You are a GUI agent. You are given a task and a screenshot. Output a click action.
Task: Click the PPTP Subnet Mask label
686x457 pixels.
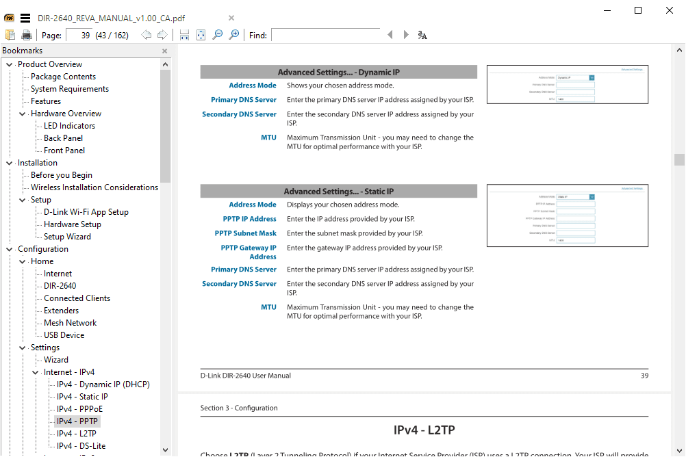point(245,233)
